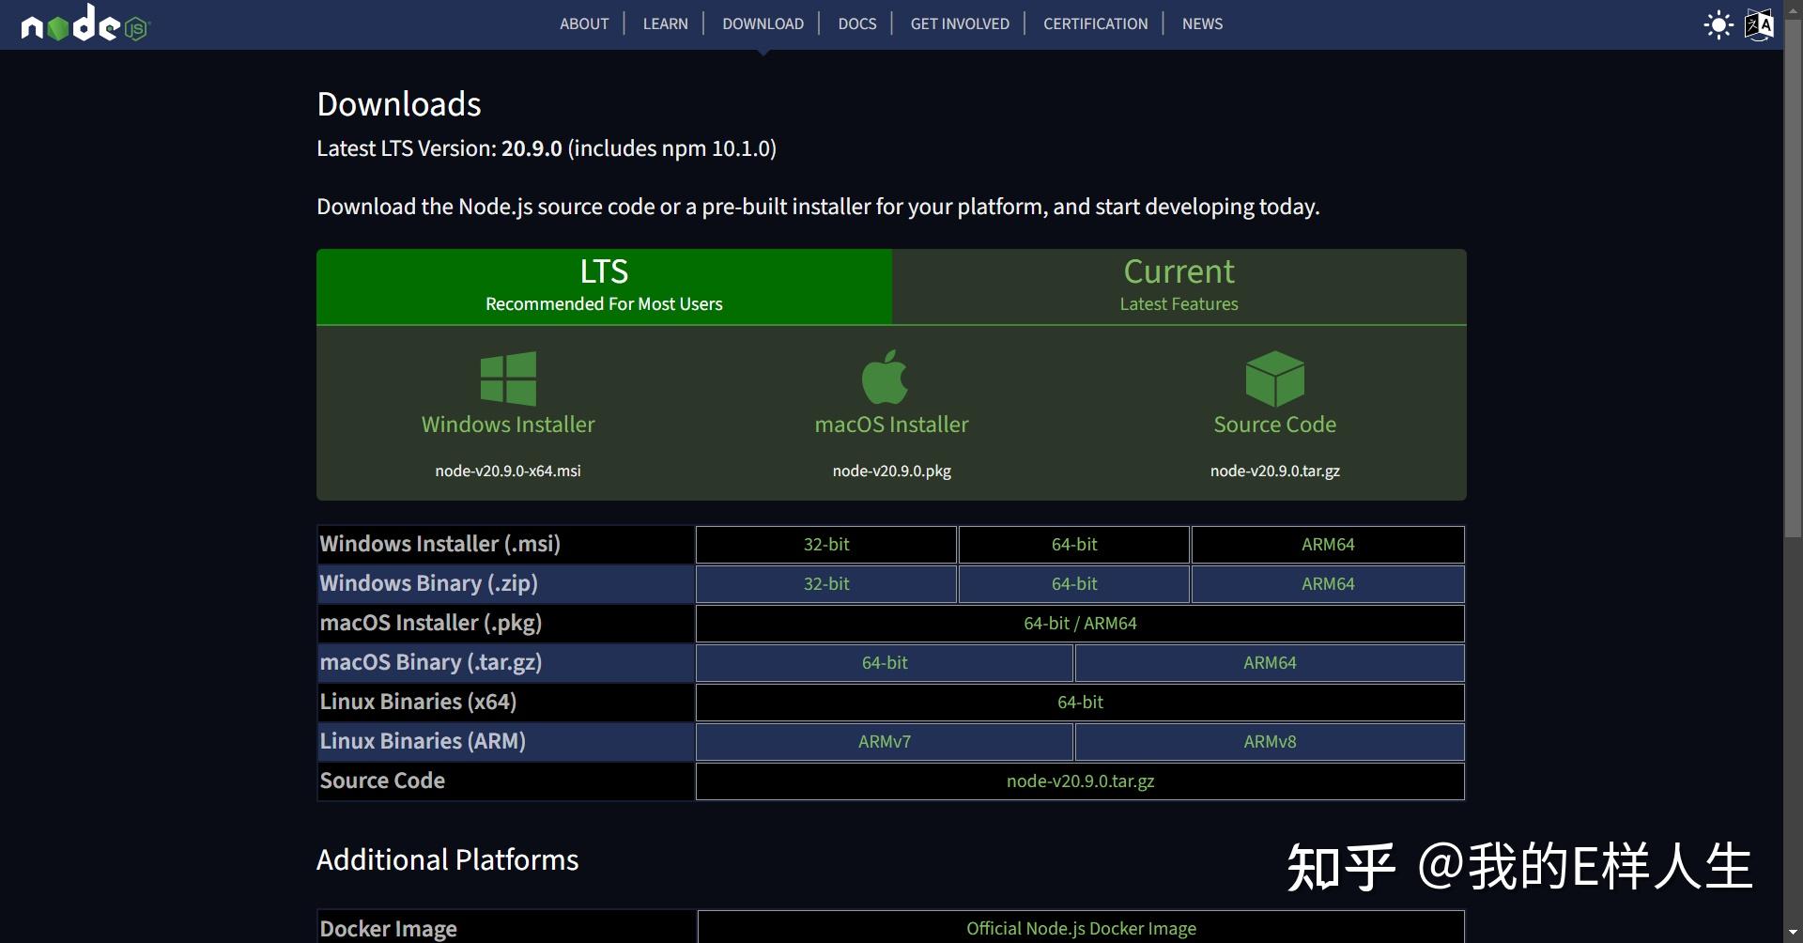Screen dimensions: 1803x943
Task: Click the CERTIFICATION navigation item
Action: pos(1094,23)
